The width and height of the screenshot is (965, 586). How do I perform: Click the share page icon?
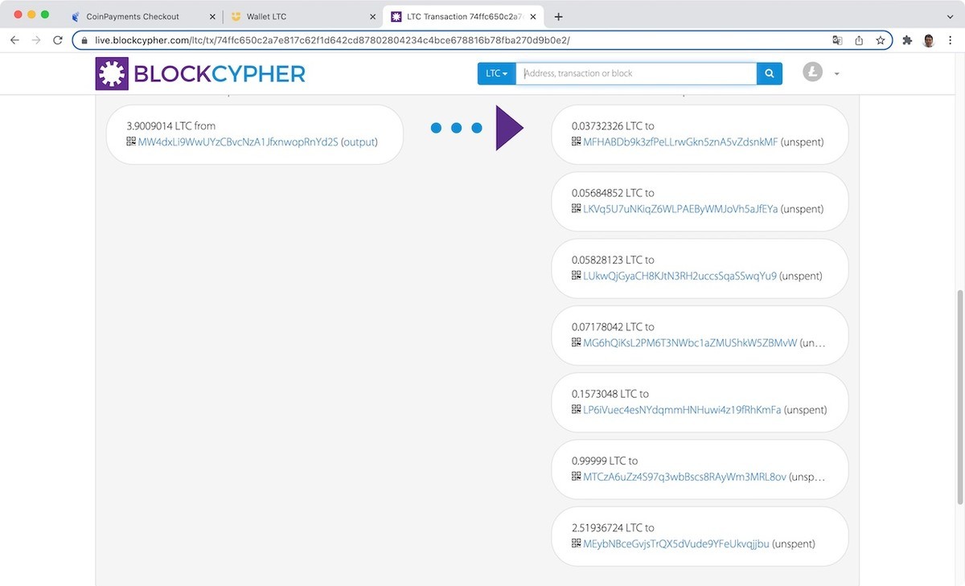pyautogui.click(x=859, y=40)
